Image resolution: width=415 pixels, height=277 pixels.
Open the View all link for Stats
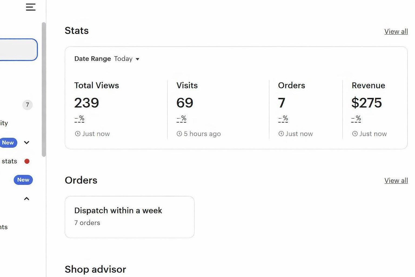pos(396,32)
